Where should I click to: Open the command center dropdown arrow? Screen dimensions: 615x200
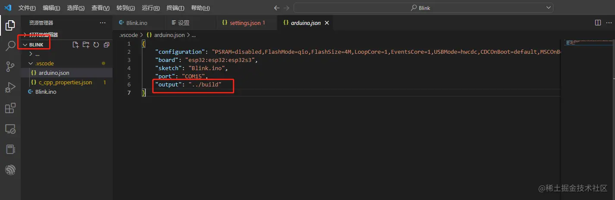coord(549,8)
